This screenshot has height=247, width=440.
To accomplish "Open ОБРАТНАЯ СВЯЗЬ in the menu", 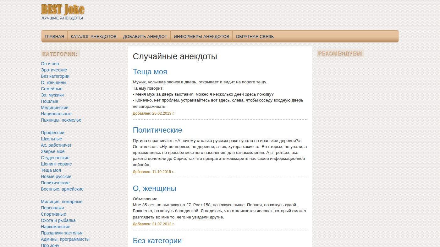I will 255,36.
